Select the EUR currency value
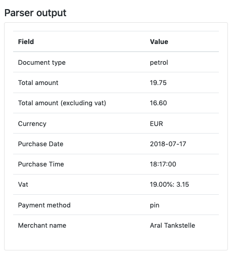 pos(156,123)
